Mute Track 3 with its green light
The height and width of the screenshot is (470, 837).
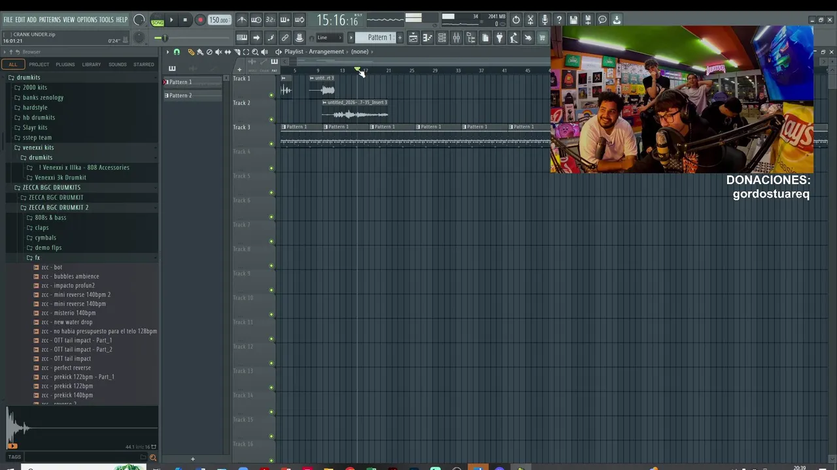pos(271,144)
